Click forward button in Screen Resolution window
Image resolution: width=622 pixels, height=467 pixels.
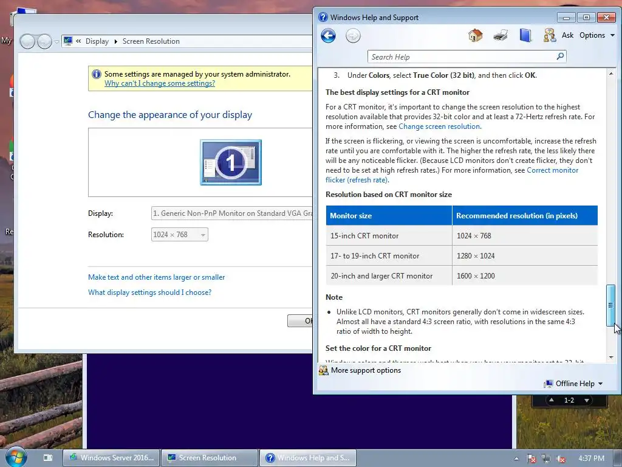point(44,41)
